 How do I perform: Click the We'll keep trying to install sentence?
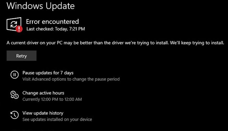click(x=197, y=43)
